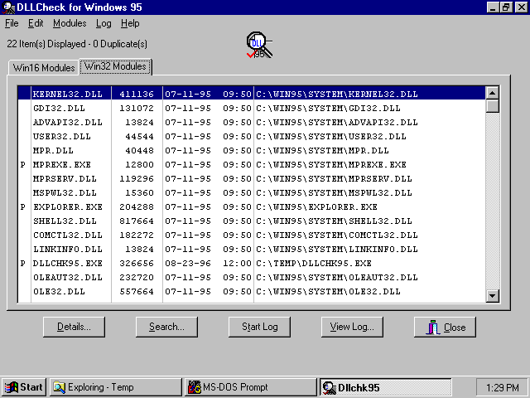
Task: Open the Modules menu
Action: coord(70,23)
